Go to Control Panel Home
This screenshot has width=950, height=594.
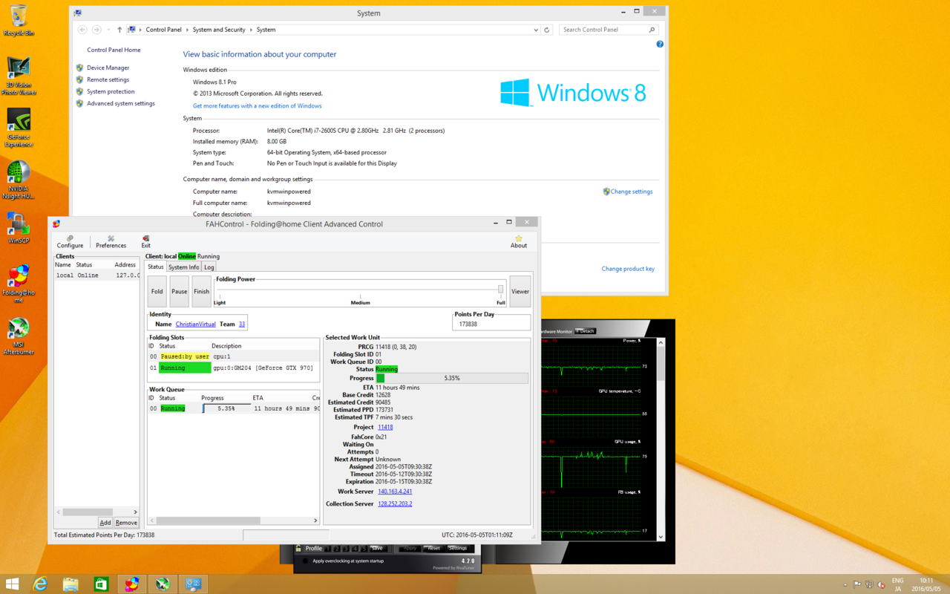(114, 50)
